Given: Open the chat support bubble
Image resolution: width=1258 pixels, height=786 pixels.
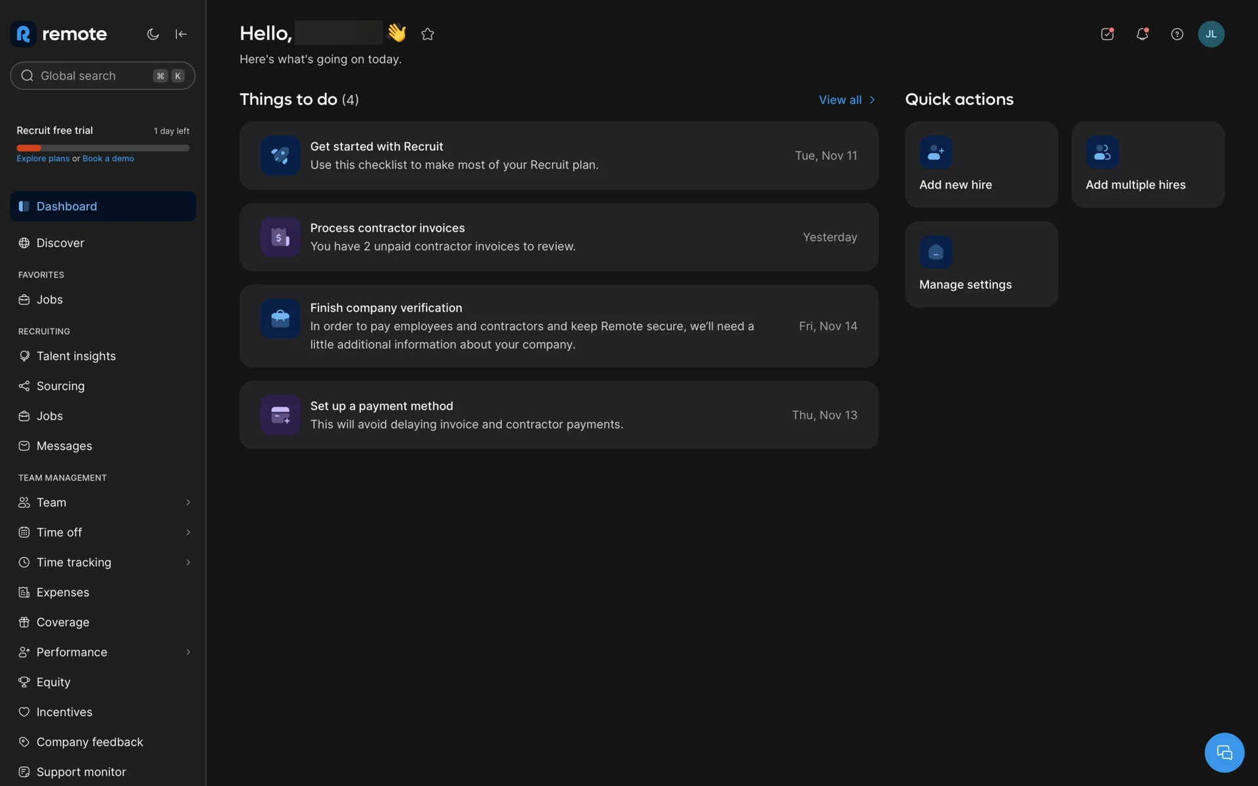Looking at the screenshot, I should pos(1224,753).
